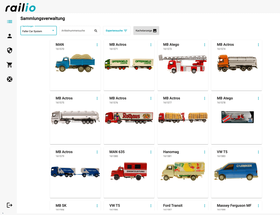280x215 pixels.
Task: Open options menu for VW T5 161586
Action: (151, 206)
